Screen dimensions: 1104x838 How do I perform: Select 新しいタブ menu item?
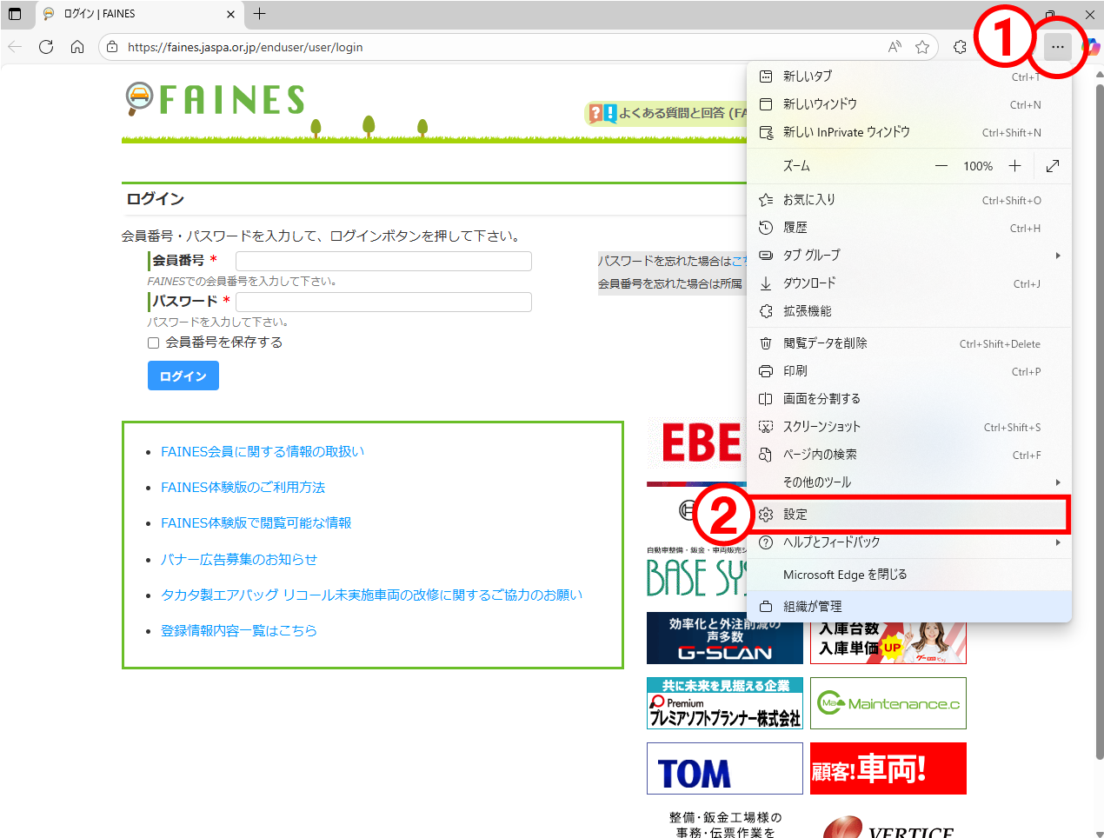[x=909, y=76]
